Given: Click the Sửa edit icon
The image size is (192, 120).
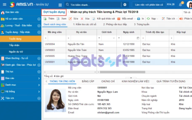Looking at the screenshot, I should [70, 18].
